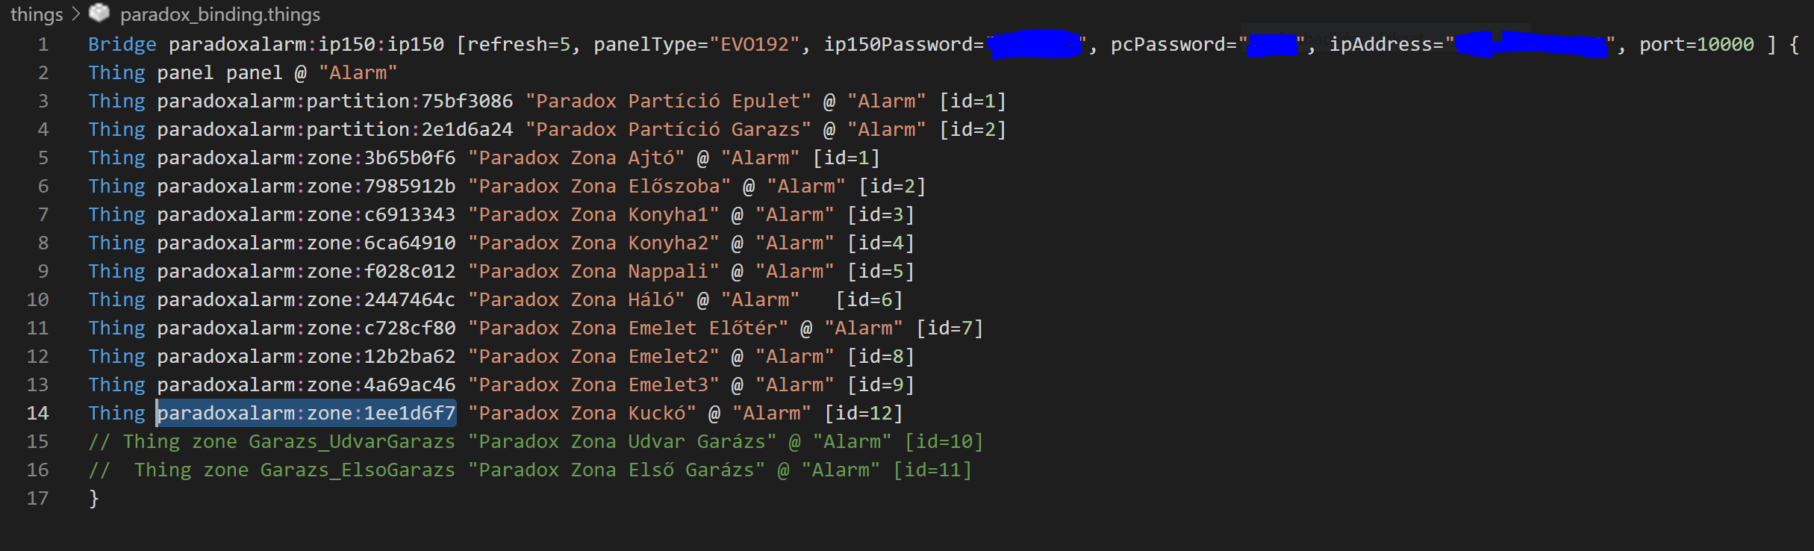The image size is (1814, 551).
Task: Click the closing brace on line 17
Action: click(94, 499)
